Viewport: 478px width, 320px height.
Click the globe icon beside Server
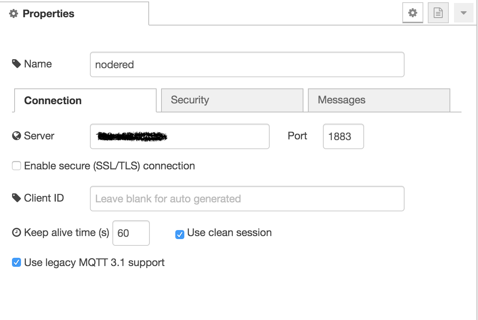16,136
